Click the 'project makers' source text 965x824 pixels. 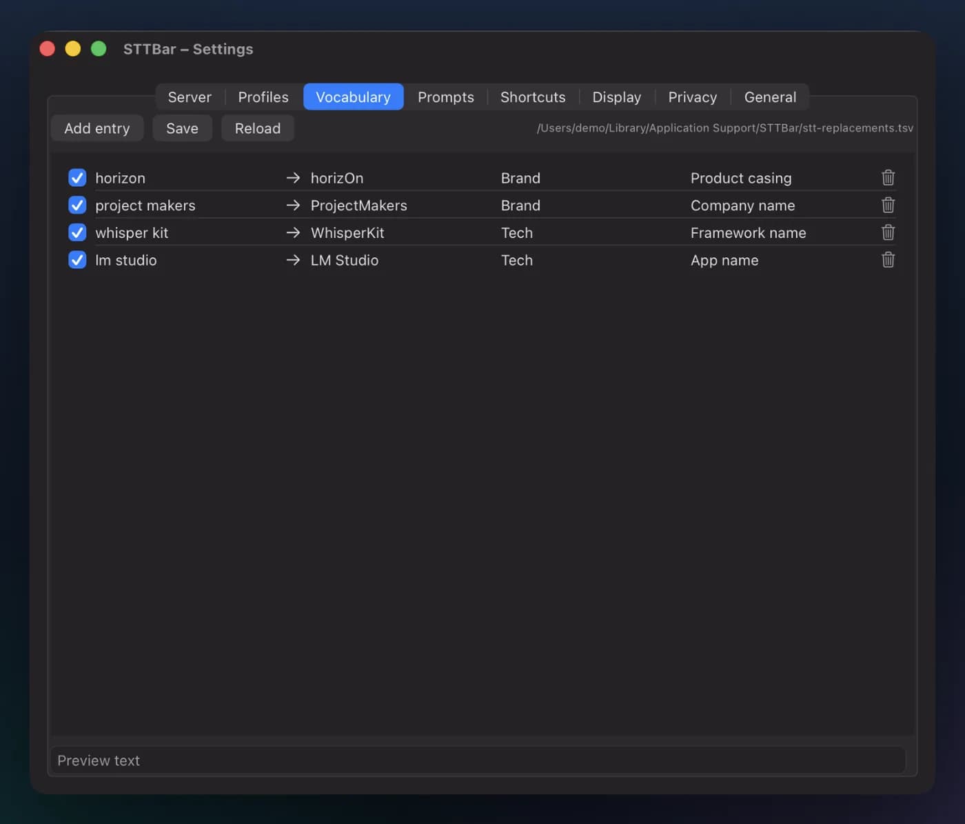(x=145, y=205)
